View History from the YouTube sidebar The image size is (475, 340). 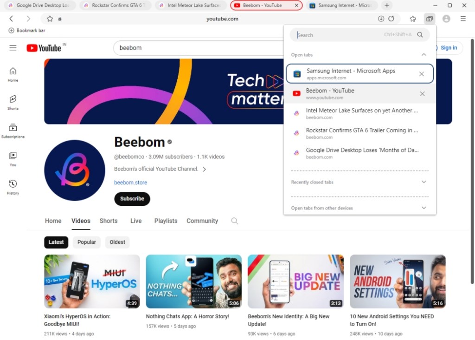pyautogui.click(x=13, y=186)
